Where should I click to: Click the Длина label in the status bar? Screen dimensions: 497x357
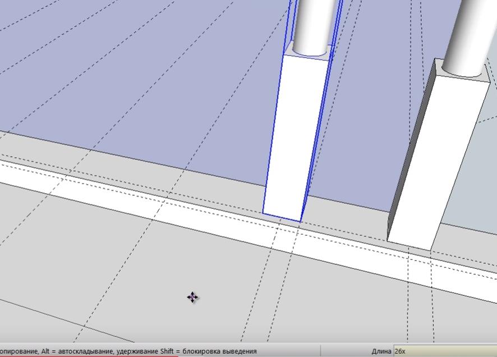(381, 351)
